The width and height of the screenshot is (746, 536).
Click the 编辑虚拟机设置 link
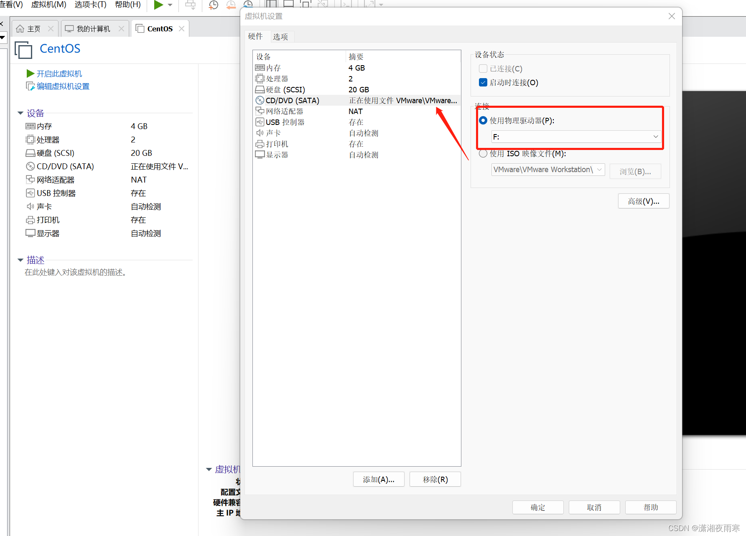pyautogui.click(x=63, y=86)
